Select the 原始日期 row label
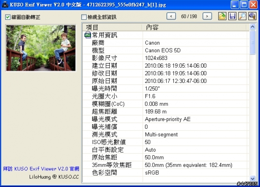The image size is (260, 187). [104, 81]
